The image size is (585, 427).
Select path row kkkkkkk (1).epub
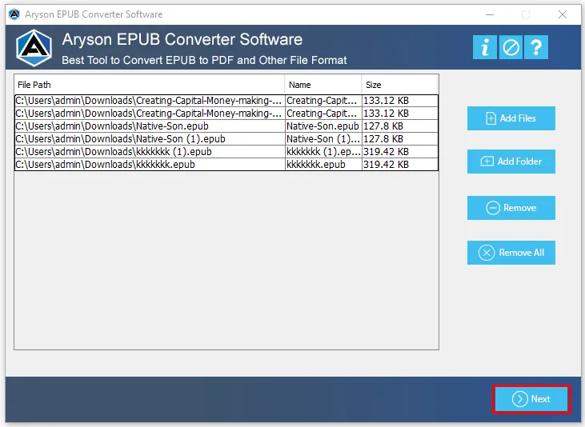150,152
